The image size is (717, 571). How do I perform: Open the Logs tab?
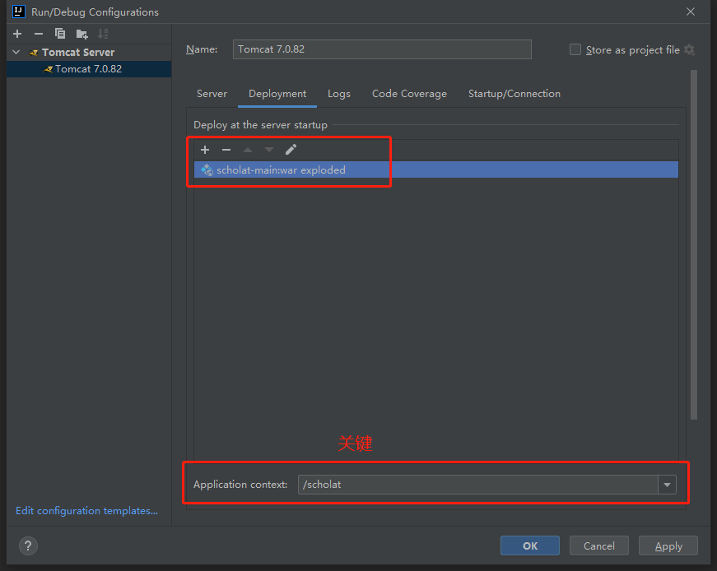[x=339, y=94]
